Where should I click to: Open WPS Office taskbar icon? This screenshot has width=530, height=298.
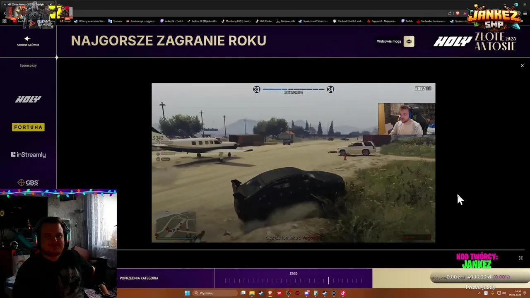click(x=279, y=293)
